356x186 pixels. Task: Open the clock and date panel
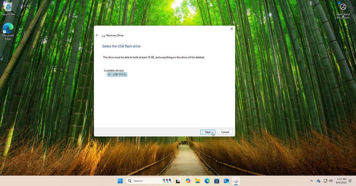(342, 181)
